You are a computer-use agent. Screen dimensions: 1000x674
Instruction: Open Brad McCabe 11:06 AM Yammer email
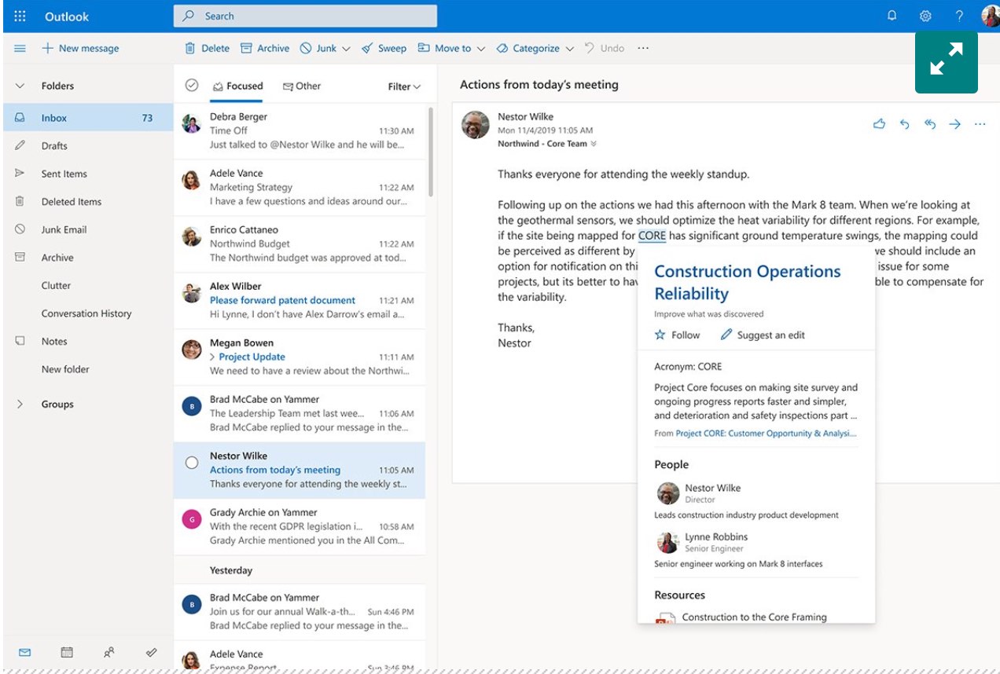coord(300,414)
